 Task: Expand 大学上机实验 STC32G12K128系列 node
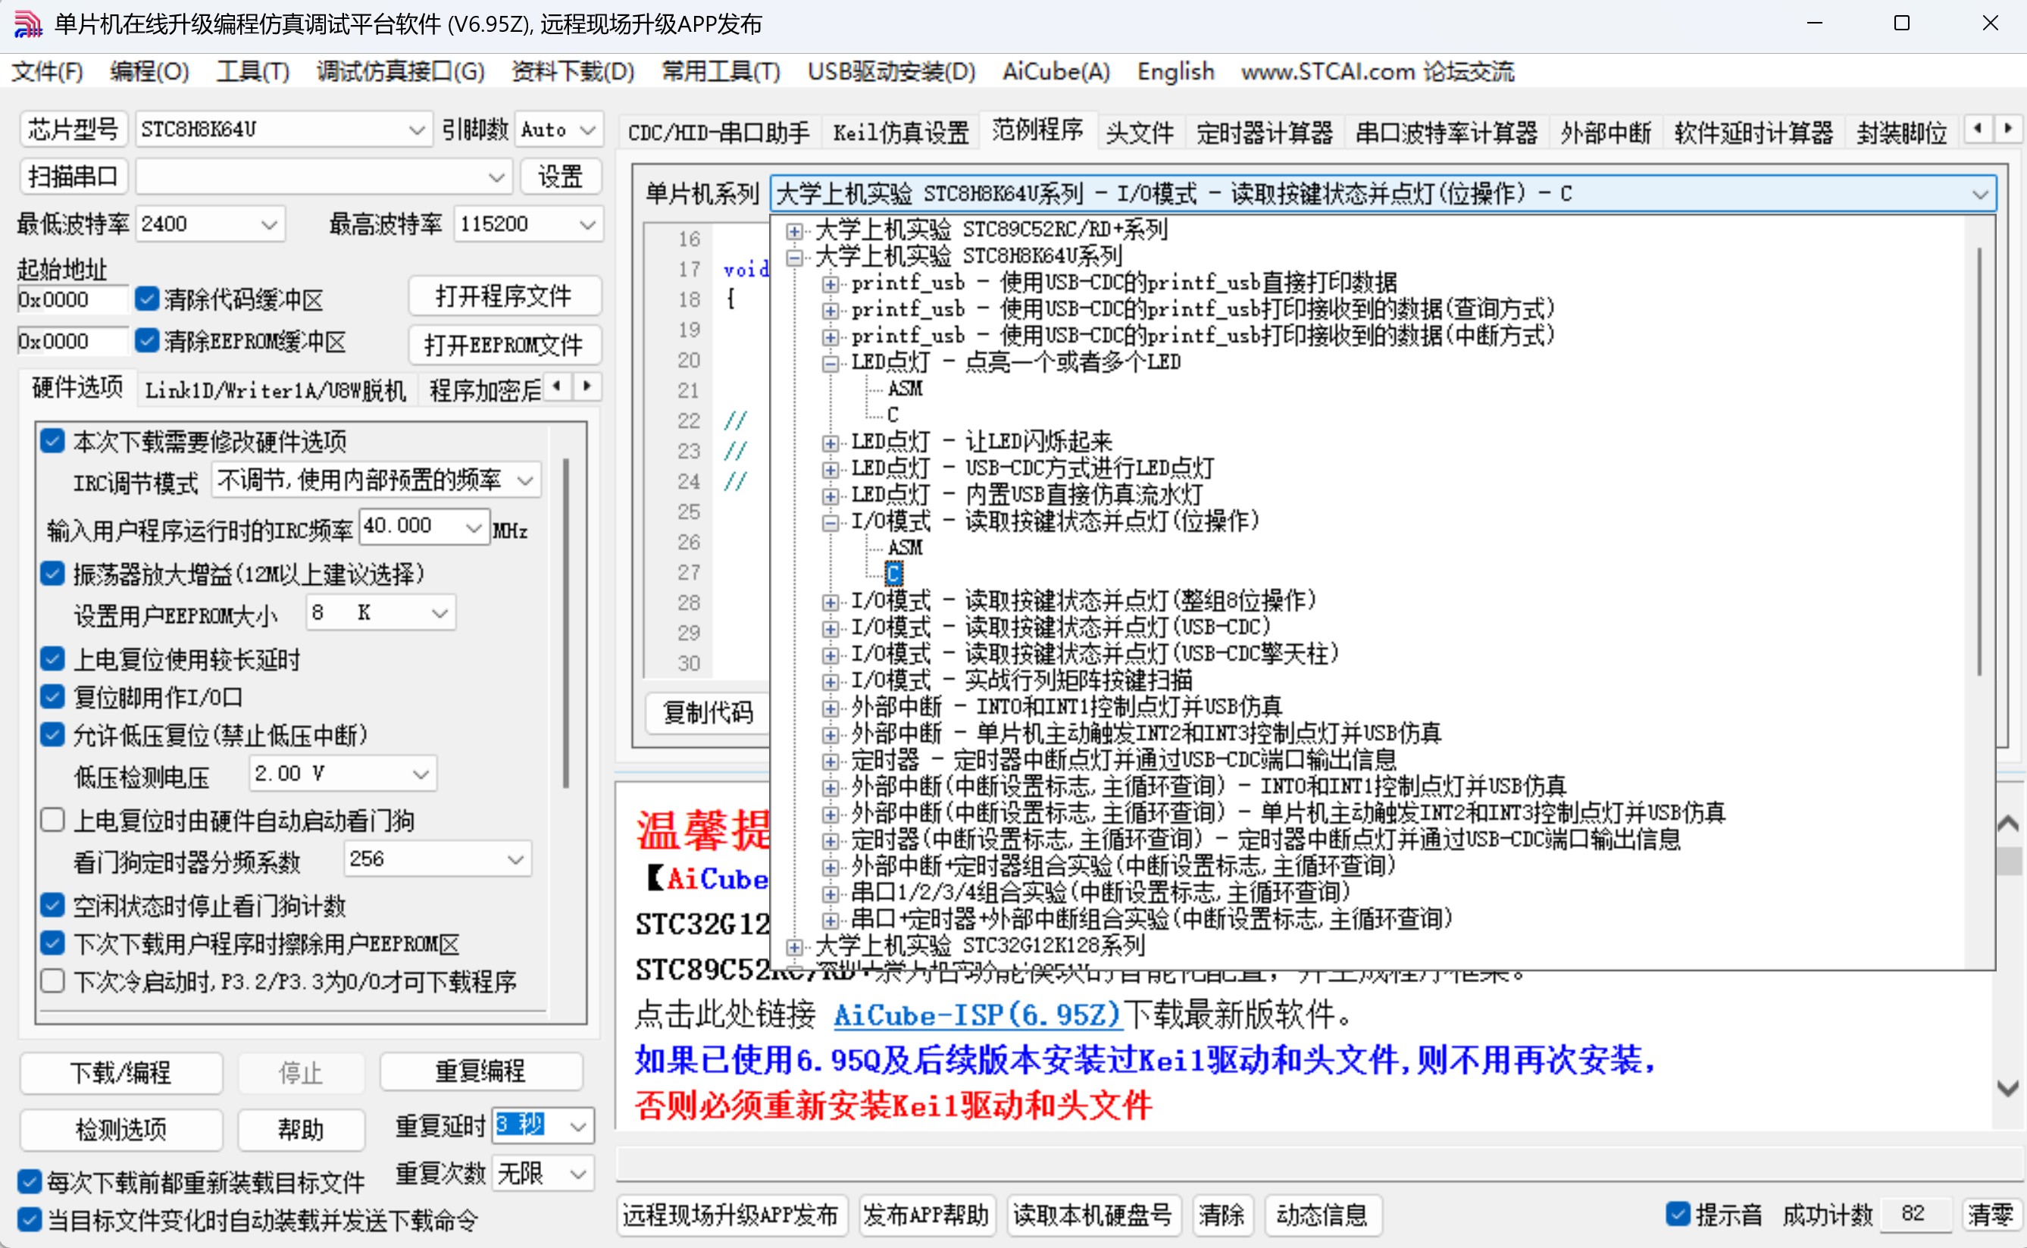coord(794,946)
